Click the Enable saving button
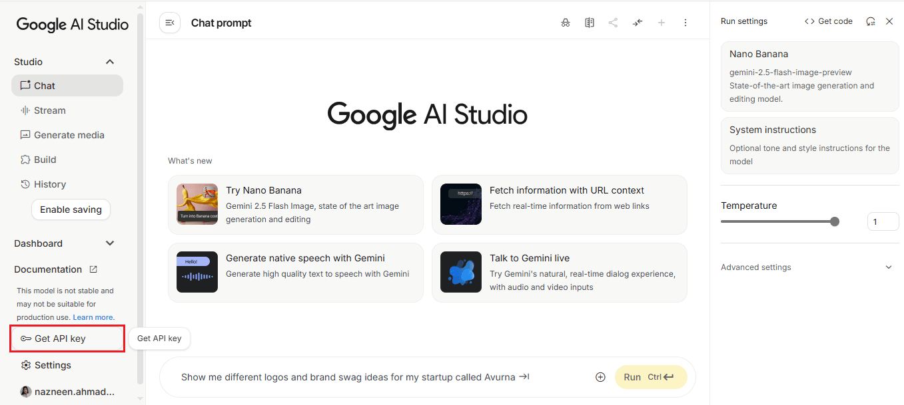This screenshot has height=405, width=904. (71, 209)
